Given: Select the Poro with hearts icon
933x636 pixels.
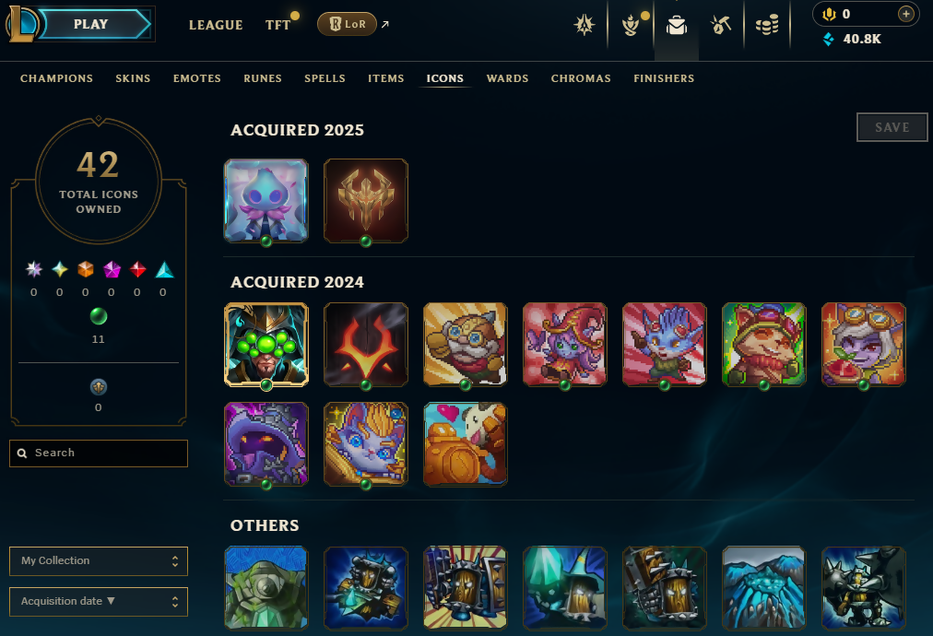Looking at the screenshot, I should pos(466,444).
